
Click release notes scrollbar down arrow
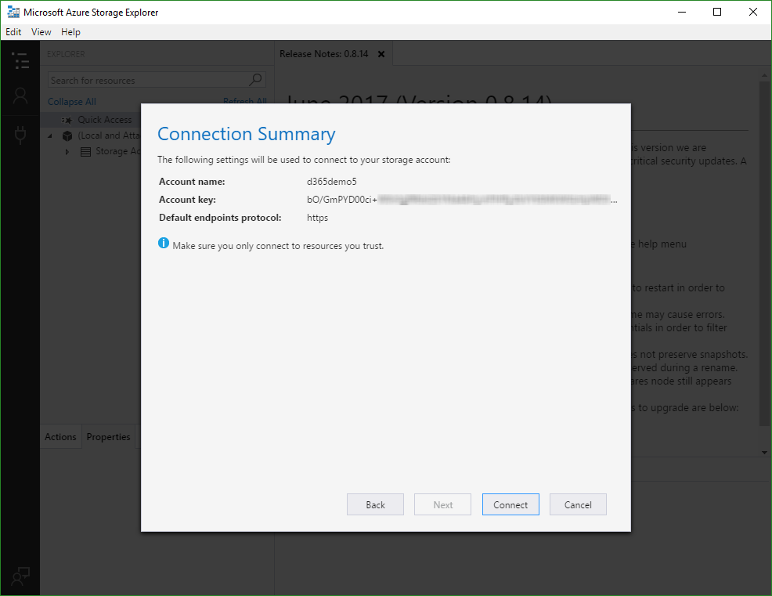point(764,452)
